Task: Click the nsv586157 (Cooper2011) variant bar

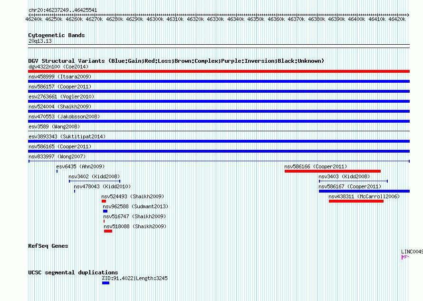Action: (219, 91)
